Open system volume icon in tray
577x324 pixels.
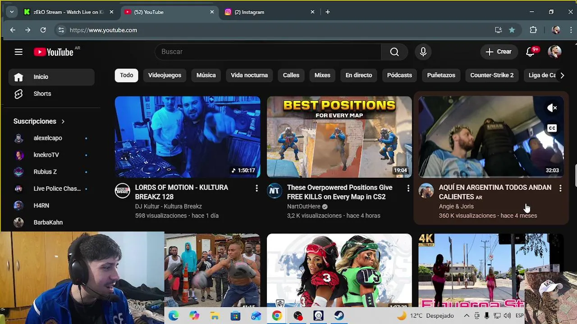point(507,316)
